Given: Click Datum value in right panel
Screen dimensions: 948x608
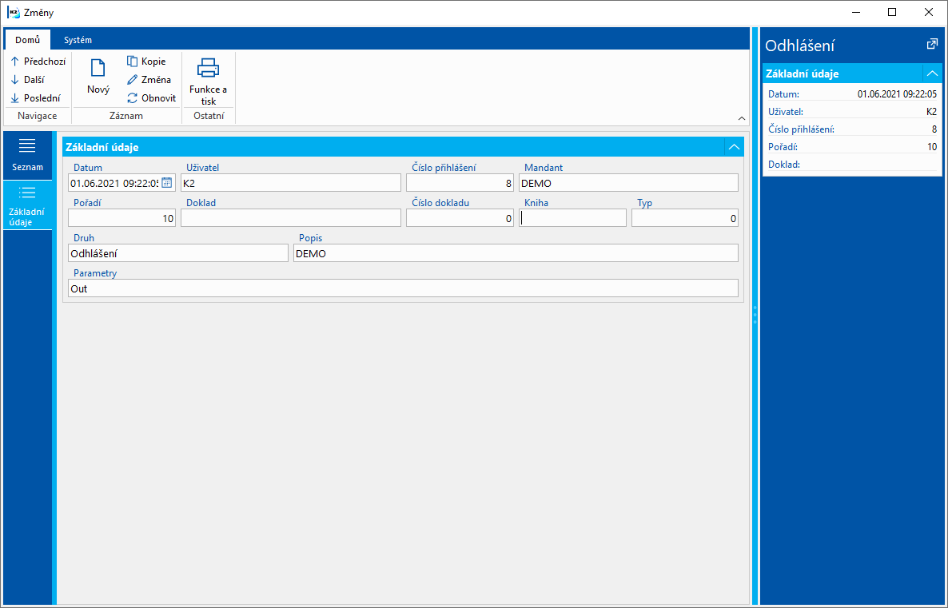Looking at the screenshot, I should tap(897, 94).
